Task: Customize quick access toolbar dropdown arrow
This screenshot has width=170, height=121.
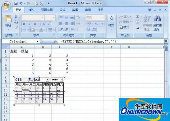Action: pos(49,3)
